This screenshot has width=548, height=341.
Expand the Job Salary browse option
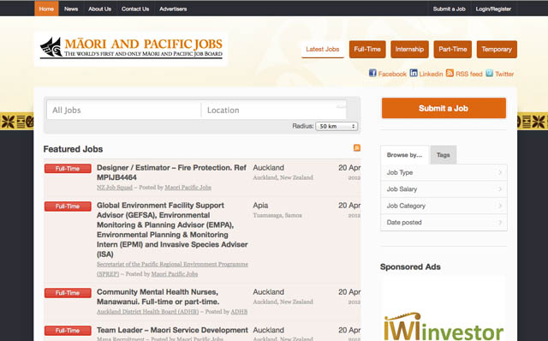444,189
